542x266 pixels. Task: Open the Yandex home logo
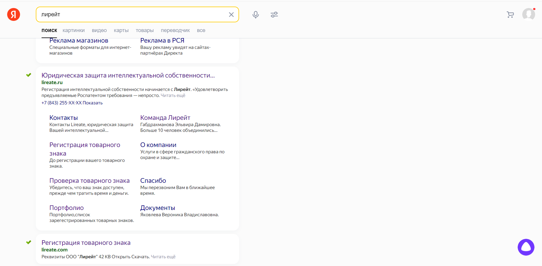(13, 15)
